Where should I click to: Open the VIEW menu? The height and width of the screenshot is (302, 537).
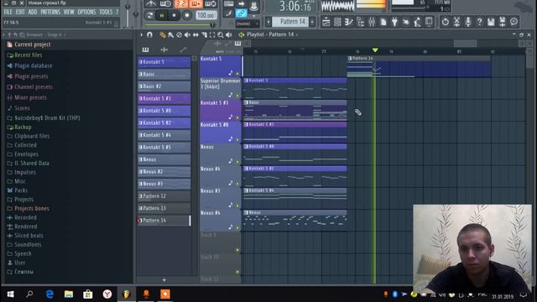click(69, 12)
